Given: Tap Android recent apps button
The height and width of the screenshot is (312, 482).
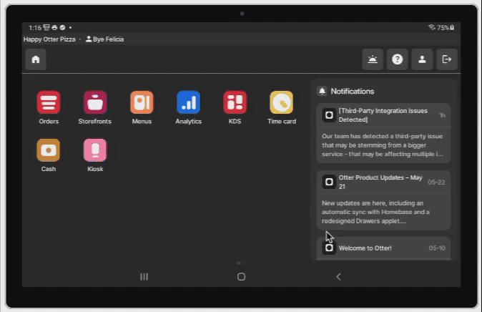Looking at the screenshot, I should tap(144, 277).
